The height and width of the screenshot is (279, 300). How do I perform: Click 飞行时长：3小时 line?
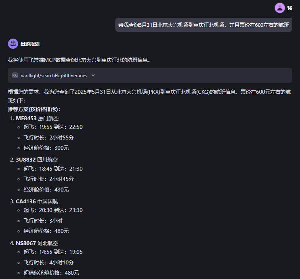tap(43, 221)
